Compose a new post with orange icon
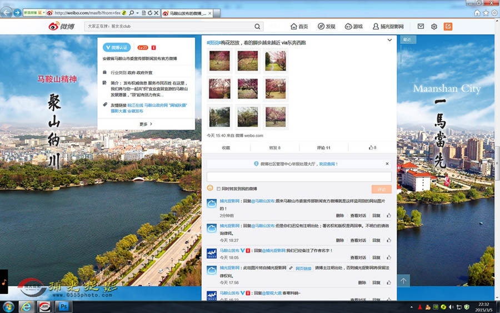Image resolution: width=500 pixels, height=313 pixels. (x=448, y=27)
